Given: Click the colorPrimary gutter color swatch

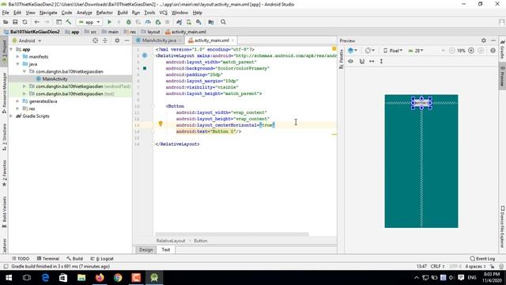Looking at the screenshot, I should (x=145, y=68).
